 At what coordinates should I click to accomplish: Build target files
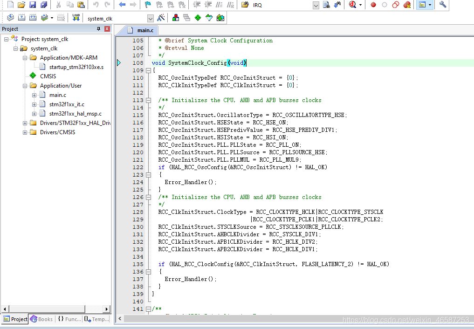click(21, 18)
